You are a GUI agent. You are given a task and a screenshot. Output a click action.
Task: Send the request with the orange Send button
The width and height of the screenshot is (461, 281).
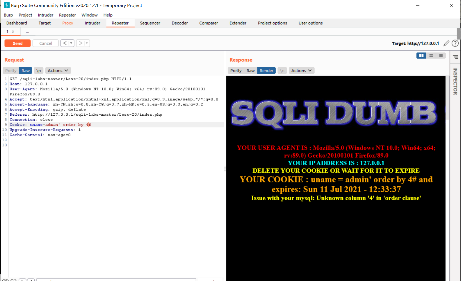(x=17, y=43)
